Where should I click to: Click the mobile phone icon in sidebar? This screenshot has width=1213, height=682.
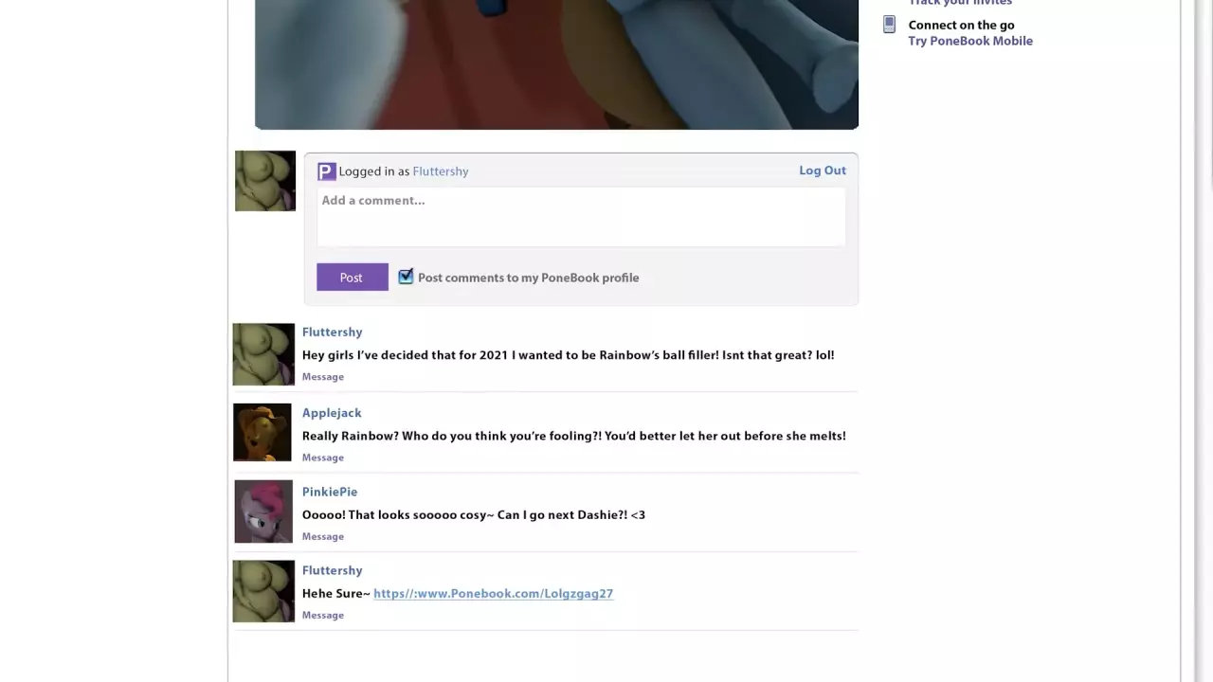coord(889,25)
